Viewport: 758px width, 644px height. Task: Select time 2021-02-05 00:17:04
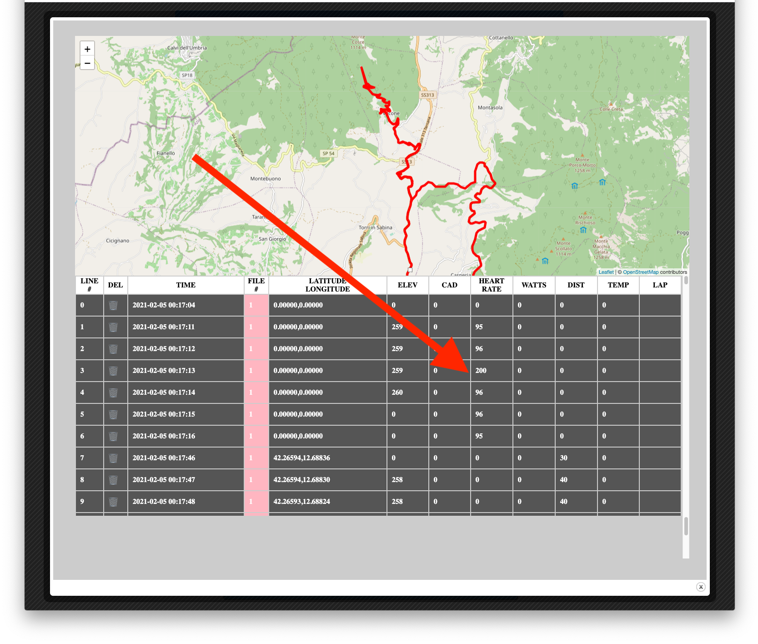[x=164, y=305]
